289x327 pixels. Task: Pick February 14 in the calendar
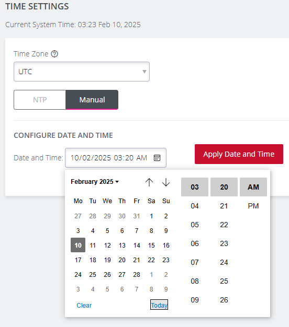137,246
